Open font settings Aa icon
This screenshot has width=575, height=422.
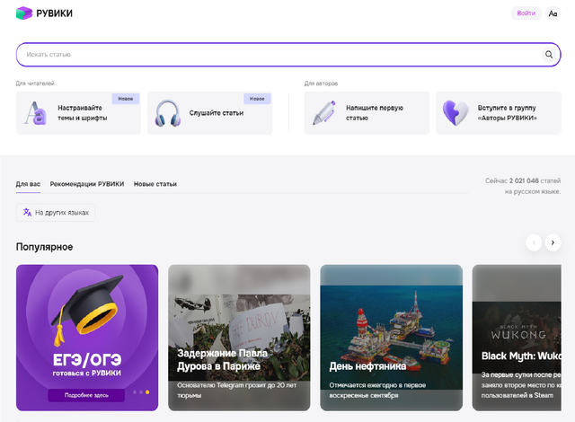point(553,13)
